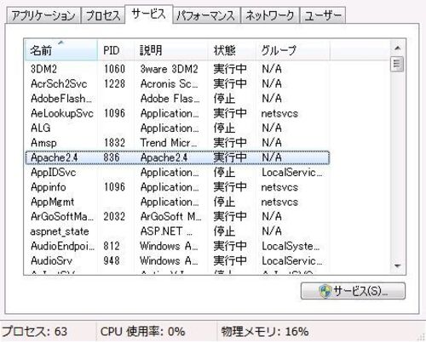Click the scrollbar down arrow

[x=397, y=266]
